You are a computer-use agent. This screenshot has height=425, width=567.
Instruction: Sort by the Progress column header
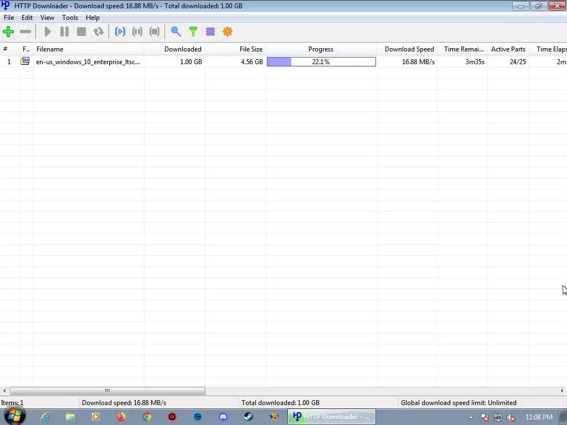[x=321, y=49]
